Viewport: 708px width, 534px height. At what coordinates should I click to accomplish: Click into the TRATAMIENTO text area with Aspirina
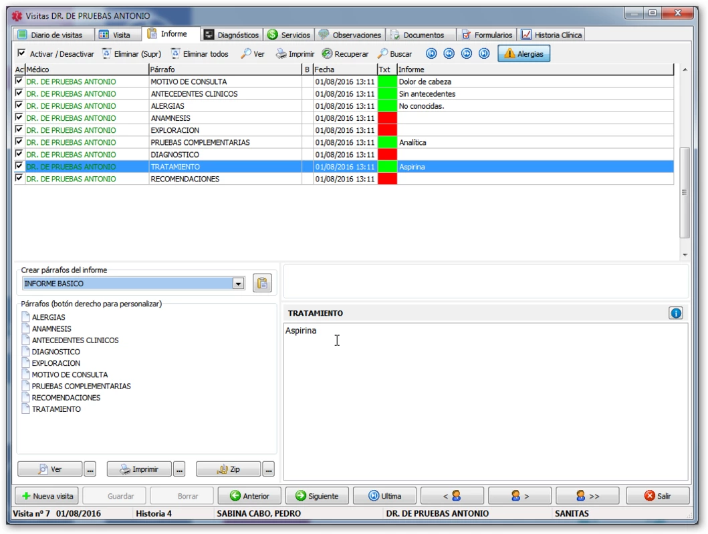tap(485, 401)
